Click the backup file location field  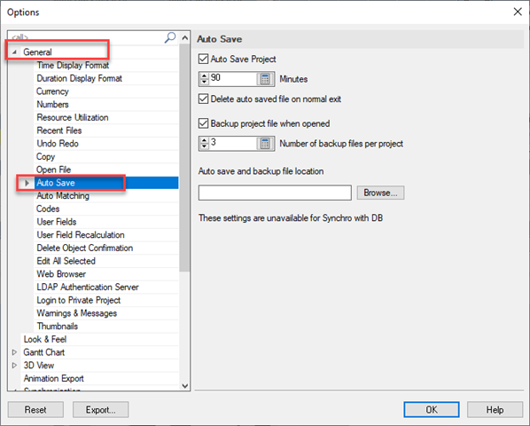pos(275,193)
